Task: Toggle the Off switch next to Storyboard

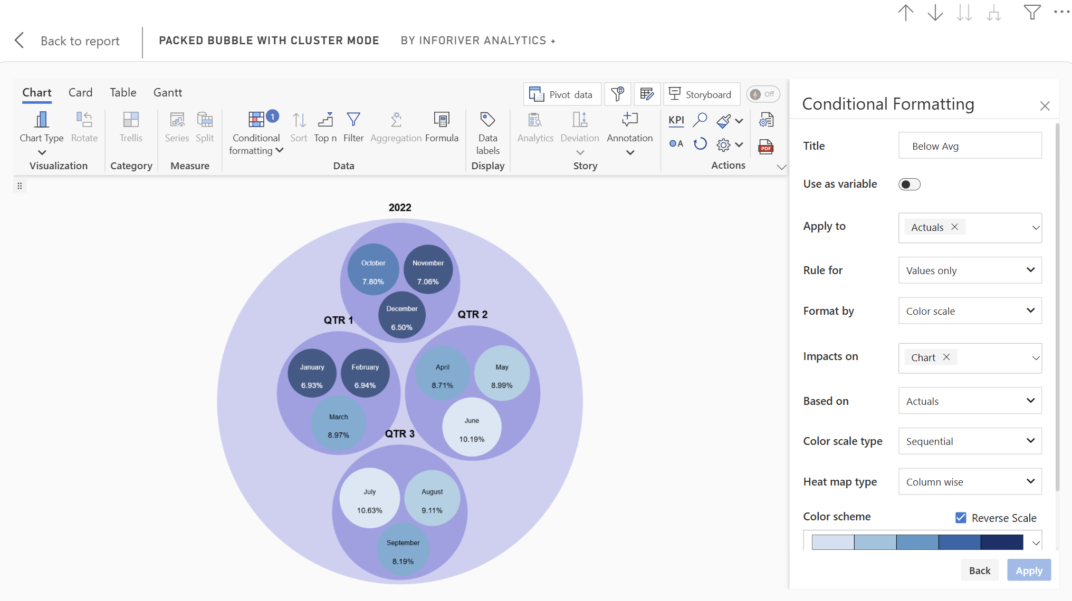Action: (763, 94)
